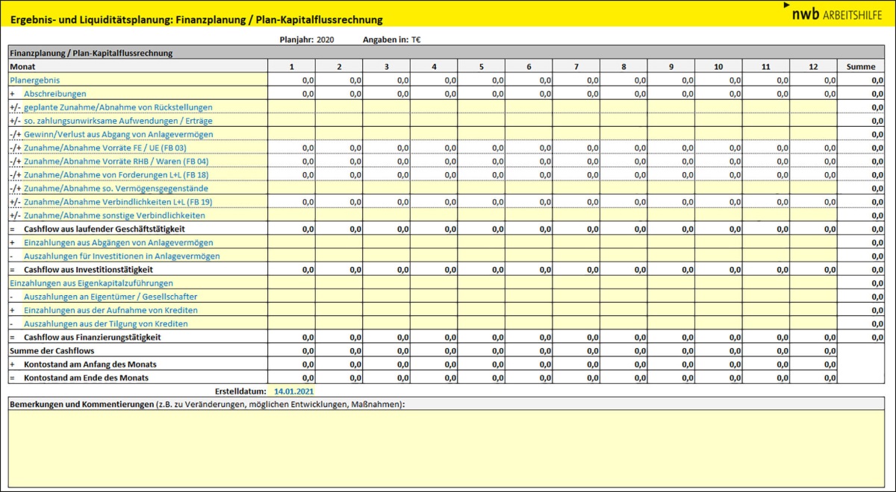
Task: Click the Monat header cell
Action: pos(22,66)
